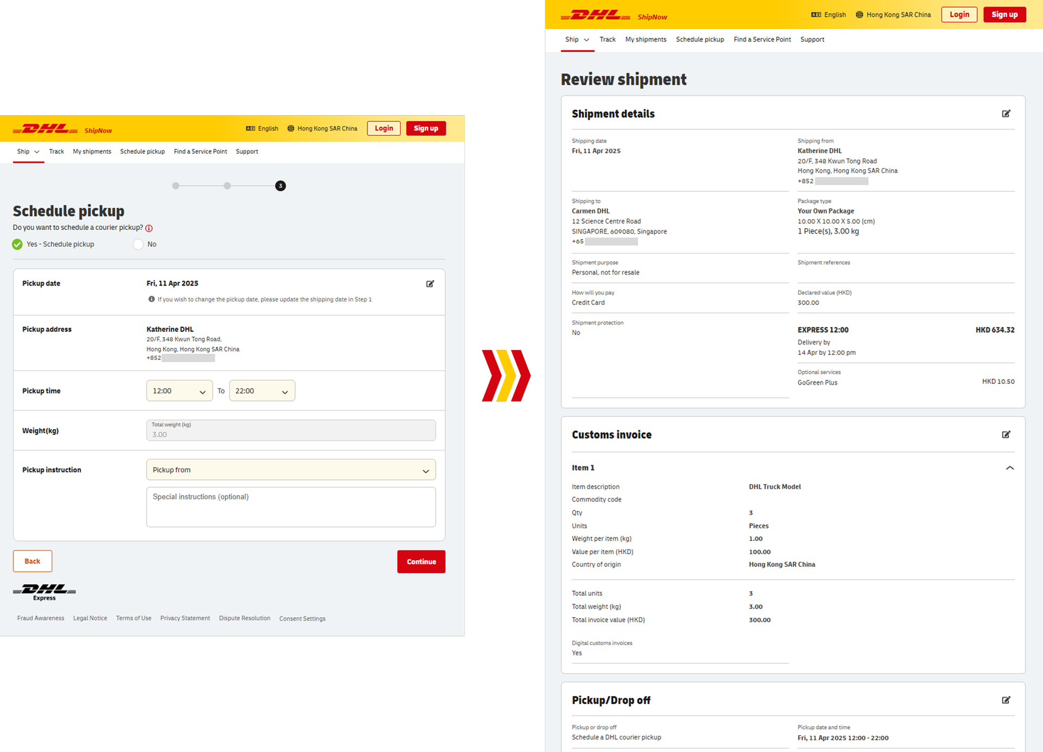Select No pickup radio option
This screenshot has width=1043, height=752.
(139, 245)
